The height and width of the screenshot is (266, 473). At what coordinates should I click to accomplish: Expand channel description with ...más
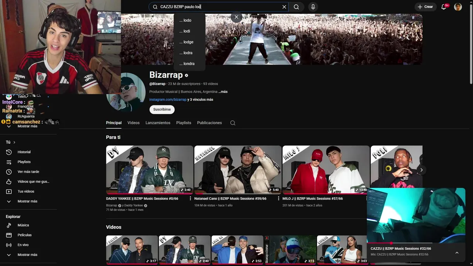(223, 92)
